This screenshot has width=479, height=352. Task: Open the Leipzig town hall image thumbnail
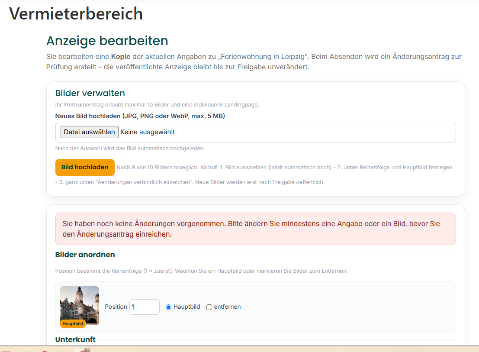[x=80, y=306]
